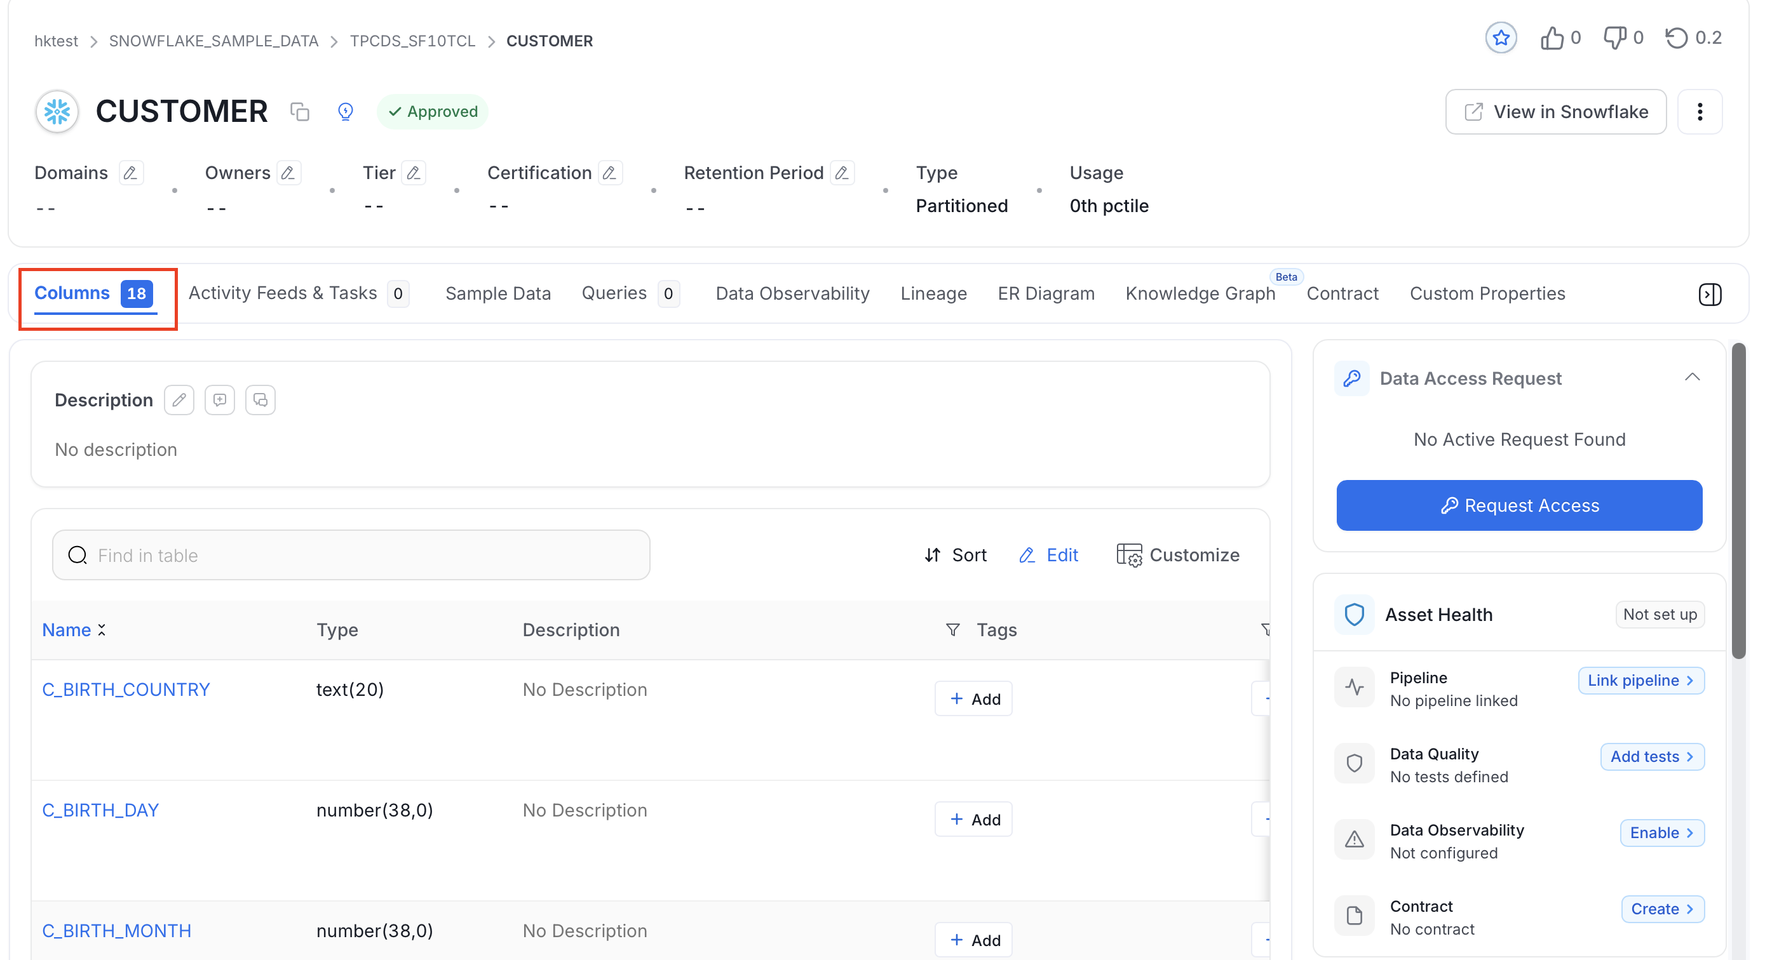This screenshot has height=960, width=1765.
Task: Open SNOWFLAKE_SAMPLE_DATA breadcrumb link
Action: pyautogui.click(x=213, y=41)
